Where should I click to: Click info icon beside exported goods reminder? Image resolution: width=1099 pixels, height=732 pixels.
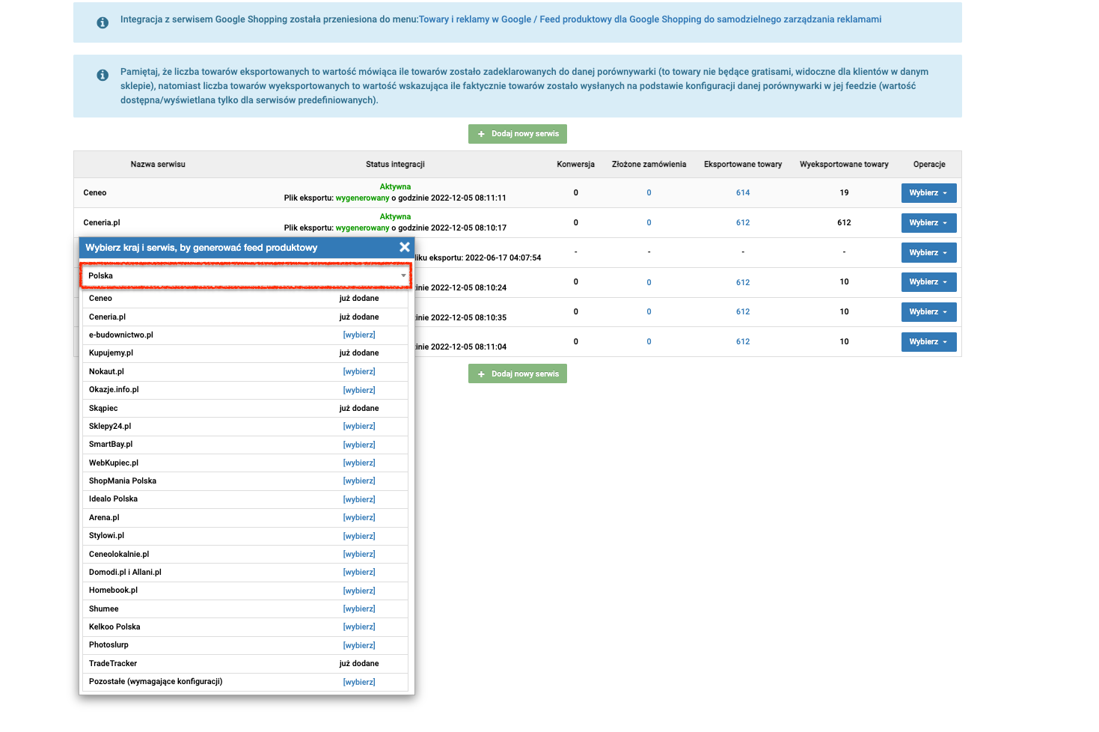click(x=102, y=75)
